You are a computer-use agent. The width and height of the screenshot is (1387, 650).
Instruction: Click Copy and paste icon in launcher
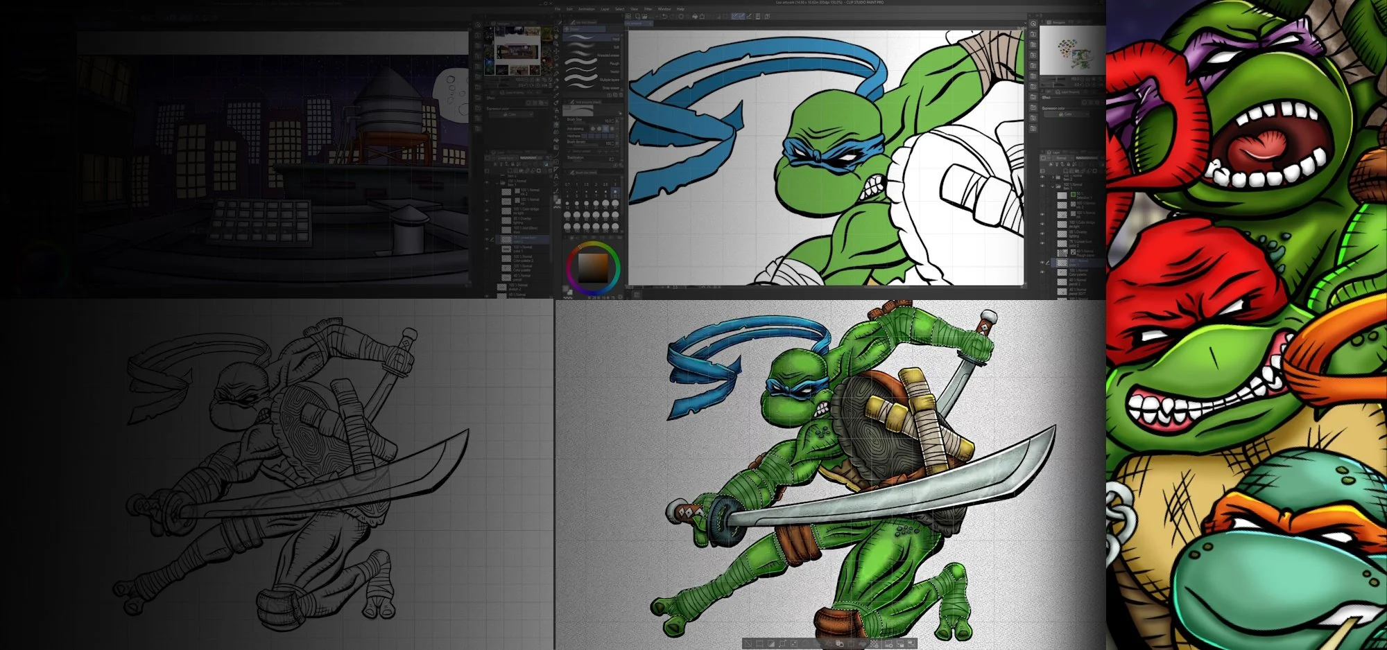(839, 644)
